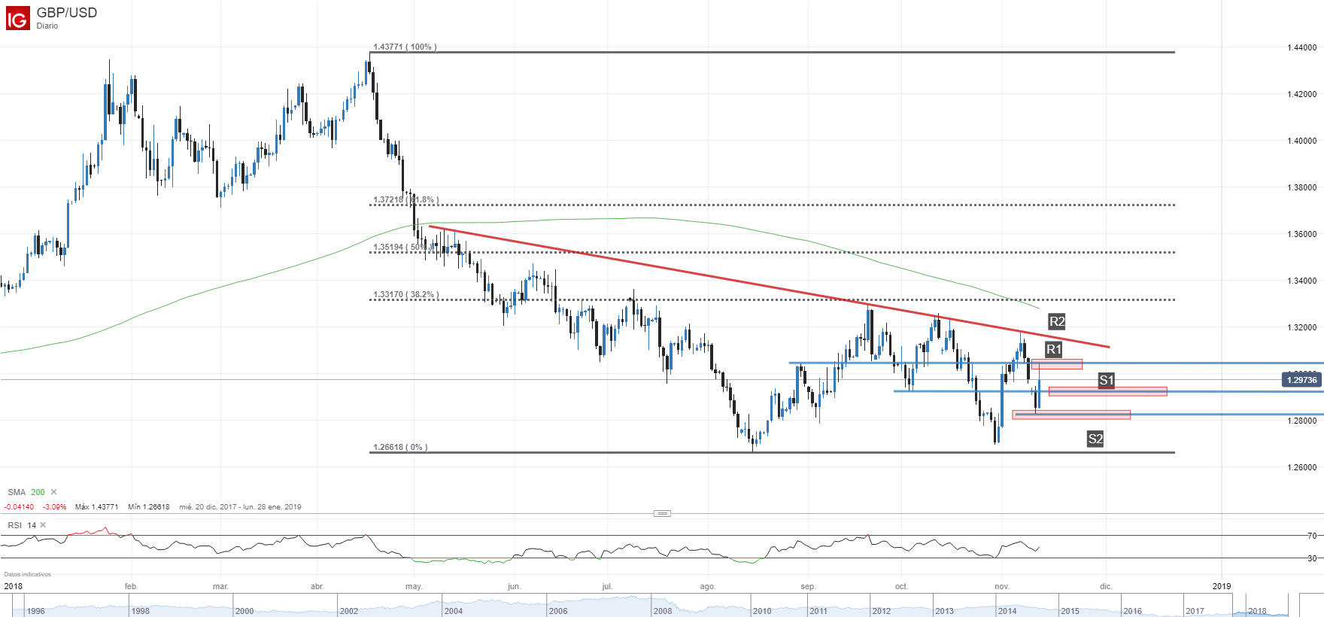Click the -3.09% percentage change
Screen dimensions: 1324x617
(x=54, y=507)
